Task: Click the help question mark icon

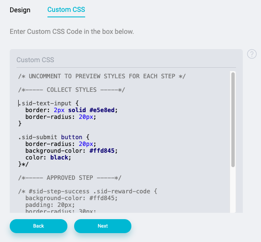Action: [252, 54]
